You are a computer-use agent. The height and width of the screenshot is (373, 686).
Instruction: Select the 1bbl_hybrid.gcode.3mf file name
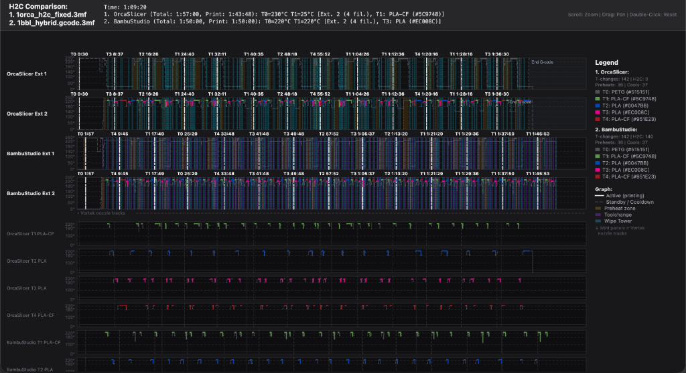click(x=56, y=23)
